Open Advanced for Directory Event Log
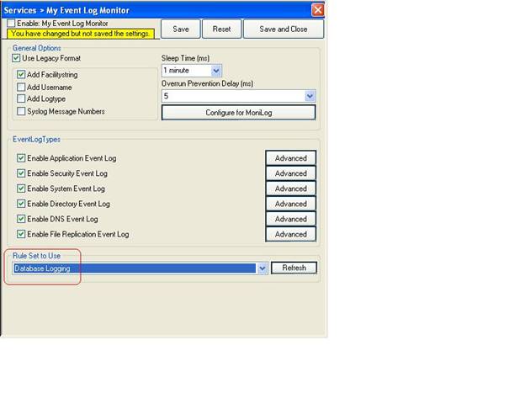The height and width of the screenshot is (404, 509). (291, 204)
